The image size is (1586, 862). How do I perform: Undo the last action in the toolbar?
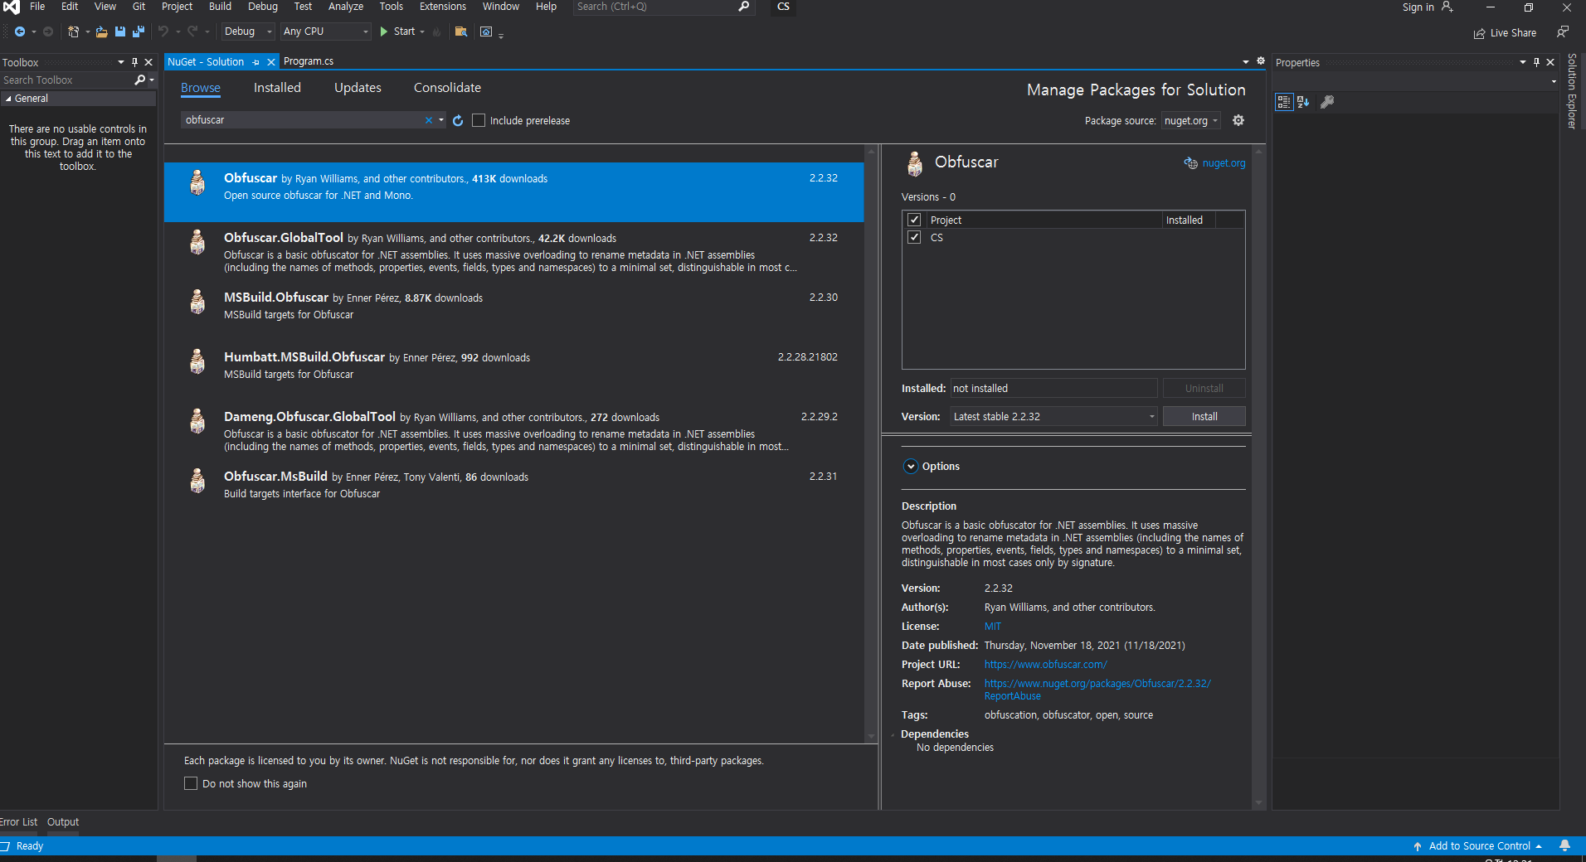[x=163, y=31]
